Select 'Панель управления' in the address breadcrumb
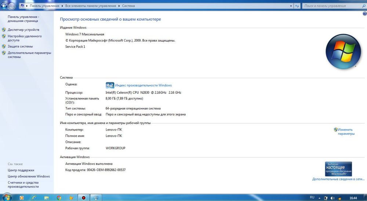This screenshot has height=201, width=367. [x=44, y=6]
